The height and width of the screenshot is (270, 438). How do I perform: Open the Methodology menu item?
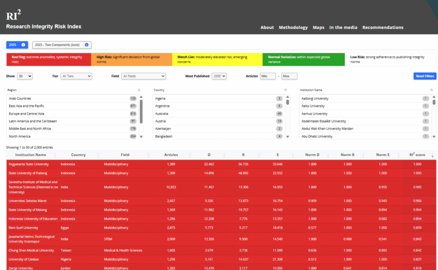[293, 27]
